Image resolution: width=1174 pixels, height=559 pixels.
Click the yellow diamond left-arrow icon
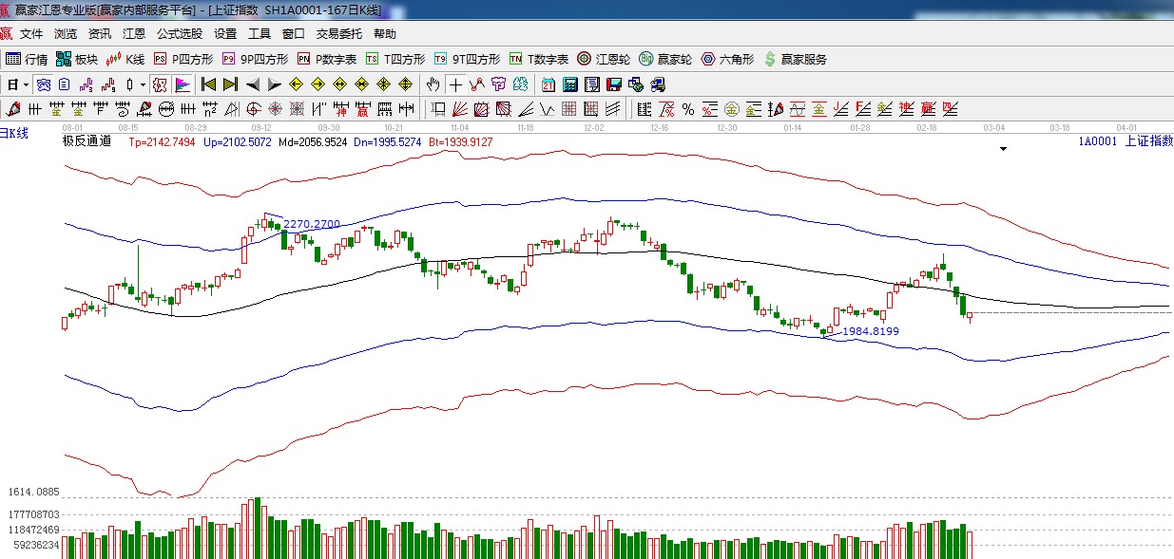pos(296,84)
